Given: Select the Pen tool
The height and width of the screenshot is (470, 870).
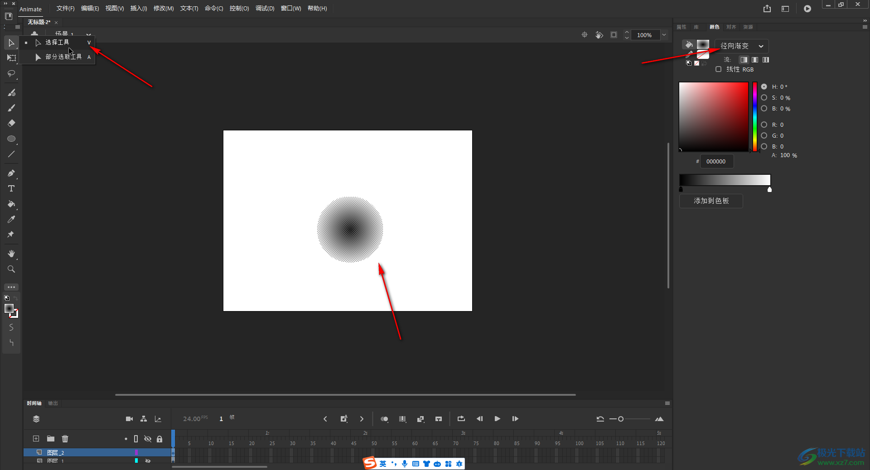Looking at the screenshot, I should click(x=11, y=173).
